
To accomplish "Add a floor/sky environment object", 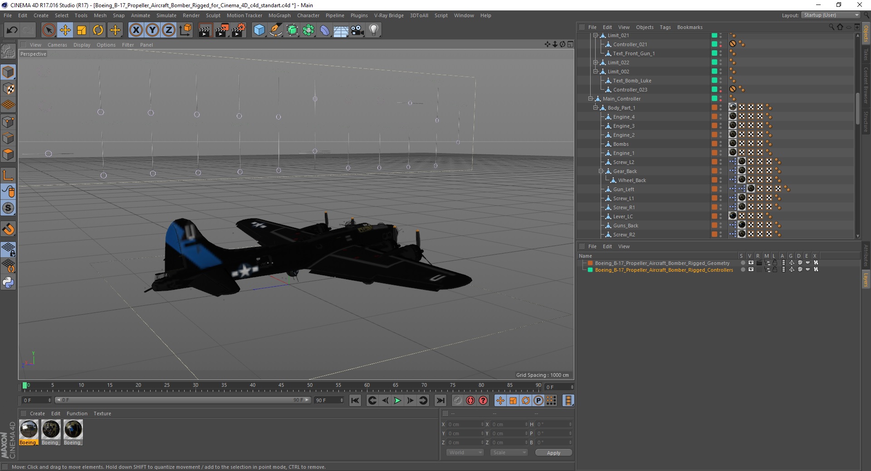I will coord(341,30).
